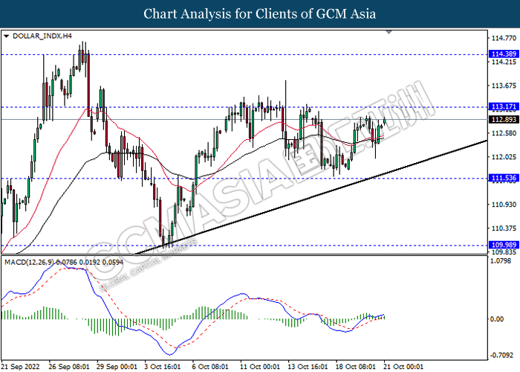Viewport: 520px width, 372px height.
Task: Click the MACD 0.00 scale value
Action: click(x=497, y=319)
